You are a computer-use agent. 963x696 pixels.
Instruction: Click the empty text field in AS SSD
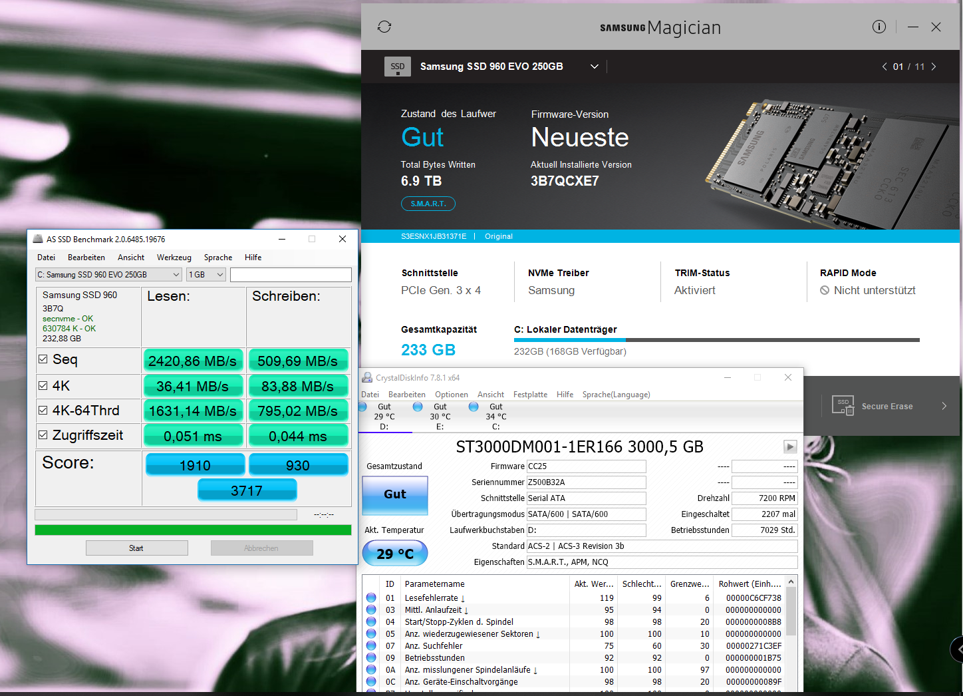tap(291, 274)
